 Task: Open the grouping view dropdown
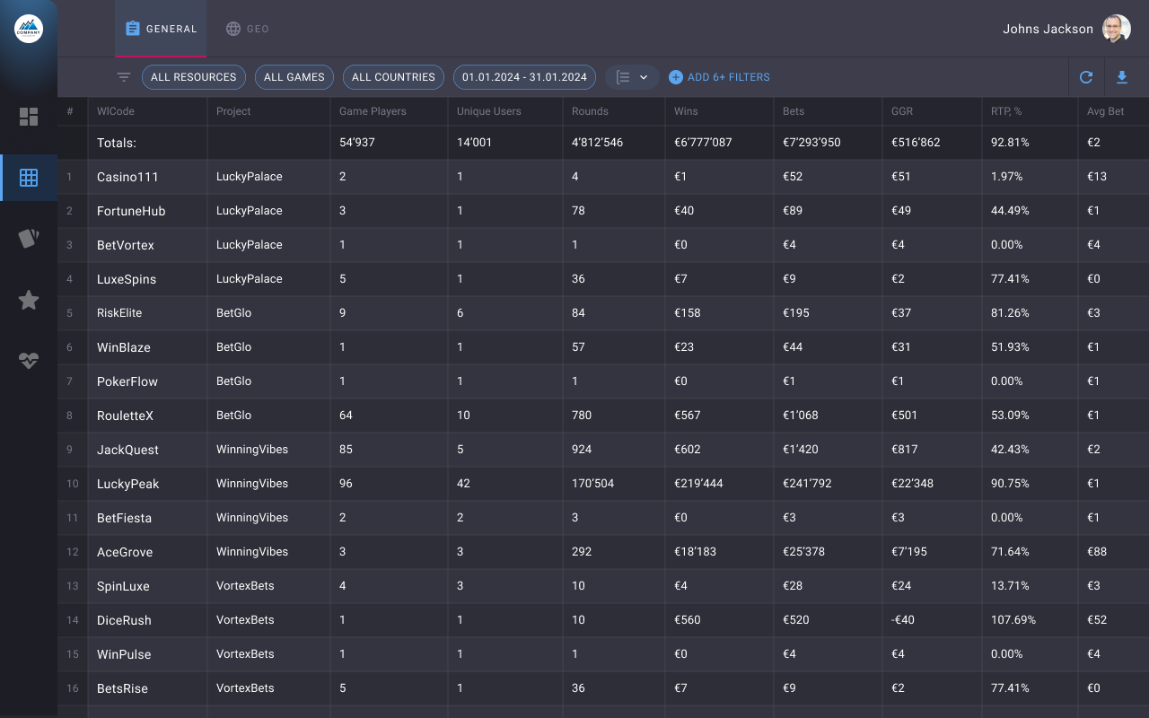(x=632, y=77)
